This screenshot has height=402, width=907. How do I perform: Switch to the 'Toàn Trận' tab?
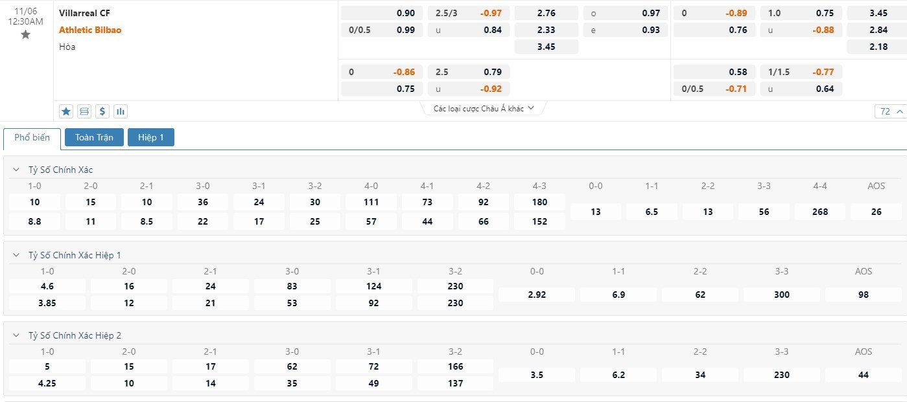pos(94,137)
